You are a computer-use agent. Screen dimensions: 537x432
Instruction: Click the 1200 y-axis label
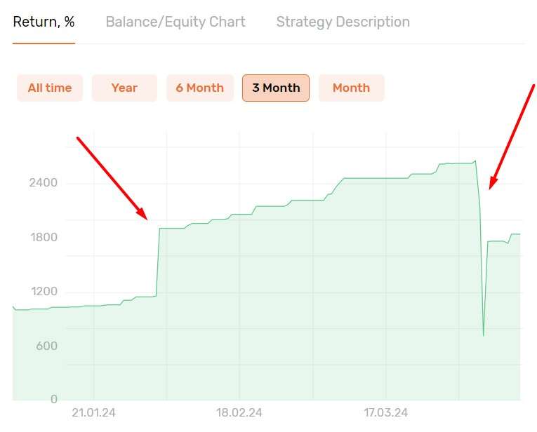coord(44,292)
